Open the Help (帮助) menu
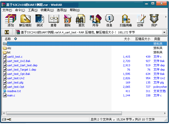The image size is (169, 124). (x=75, y=10)
